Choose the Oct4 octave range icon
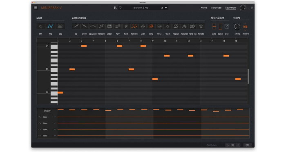Image resolution: width=286 pixels, height=152 pixels. 168,26
